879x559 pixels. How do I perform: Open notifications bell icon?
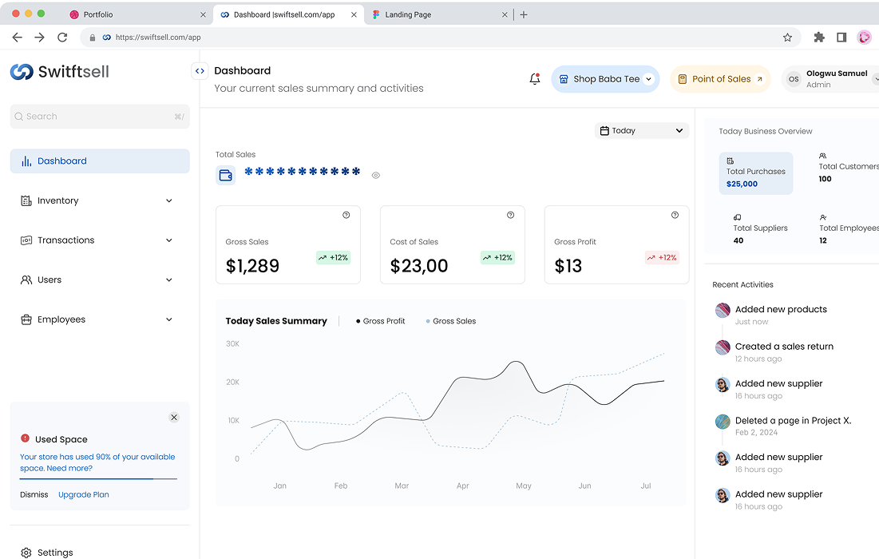click(535, 79)
